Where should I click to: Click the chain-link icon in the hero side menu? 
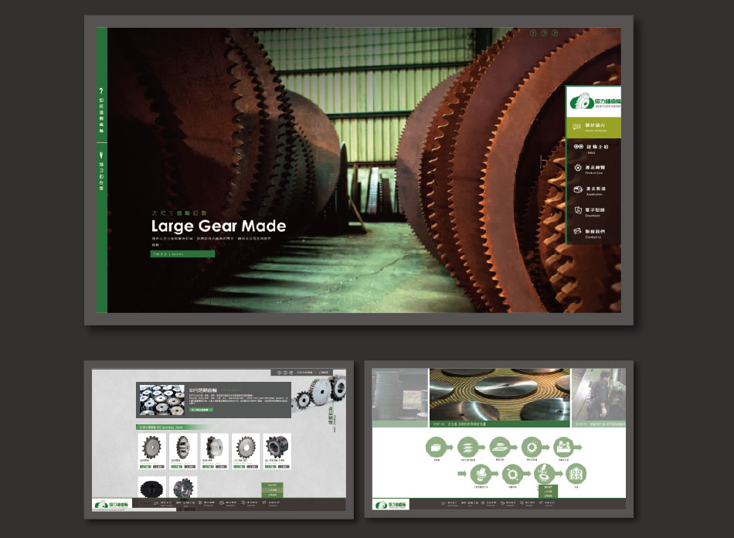click(x=578, y=147)
